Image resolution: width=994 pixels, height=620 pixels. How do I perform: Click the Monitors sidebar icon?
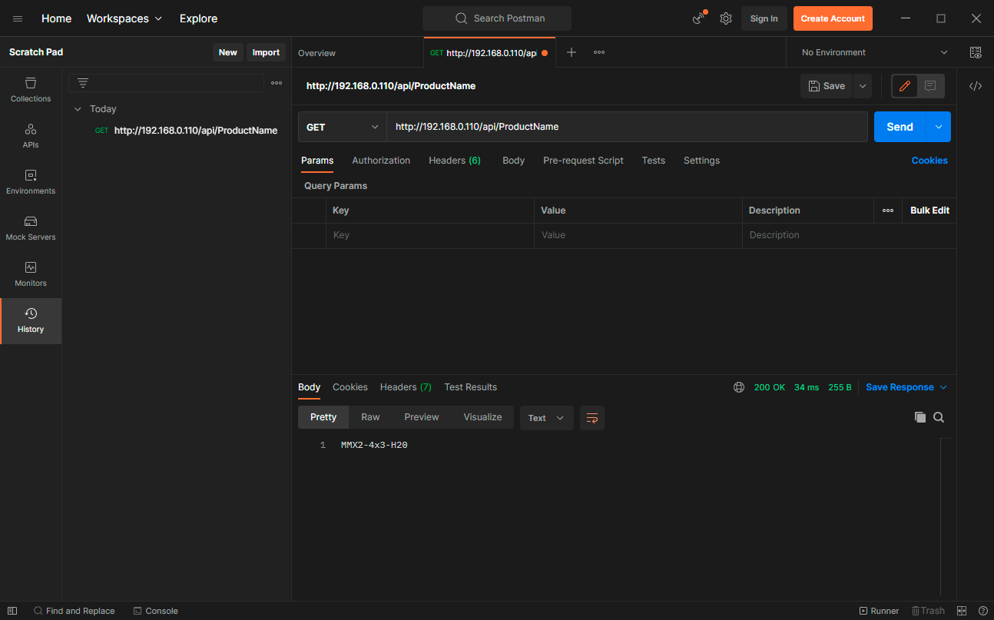click(x=31, y=274)
